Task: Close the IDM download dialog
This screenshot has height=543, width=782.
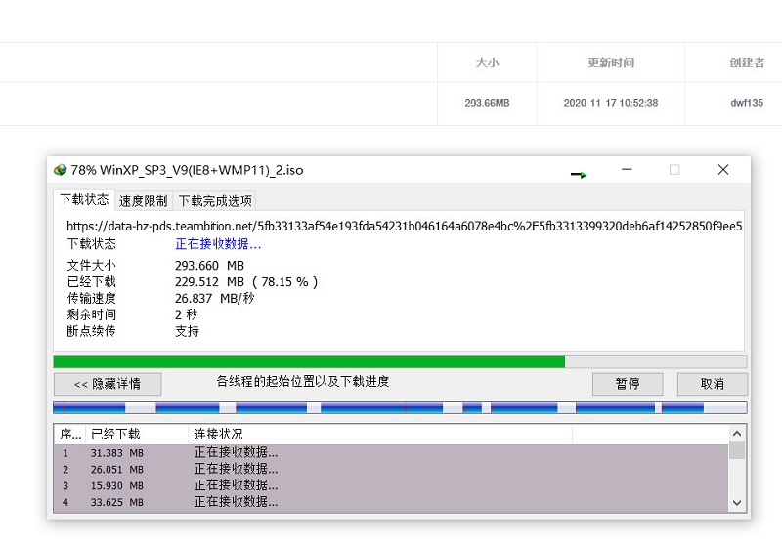Action: tap(723, 170)
